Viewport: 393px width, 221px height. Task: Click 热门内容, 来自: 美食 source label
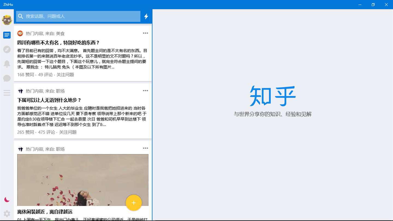(x=45, y=34)
